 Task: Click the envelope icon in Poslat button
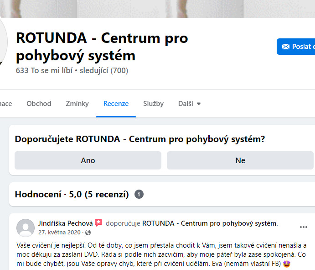[x=286, y=47]
